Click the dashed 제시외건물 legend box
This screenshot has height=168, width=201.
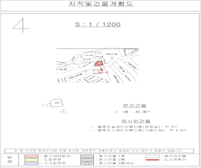[x=152, y=156]
